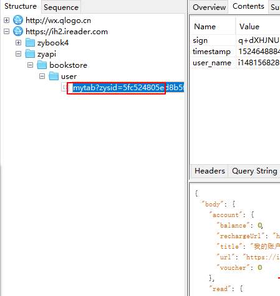Collapse the zyapi folder node
This screenshot has width=280, height=296.
click(x=18, y=53)
